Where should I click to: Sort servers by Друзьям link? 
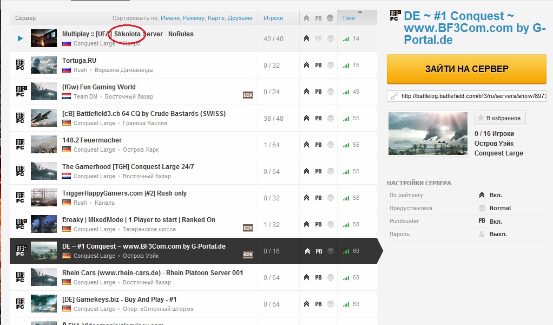tap(240, 18)
